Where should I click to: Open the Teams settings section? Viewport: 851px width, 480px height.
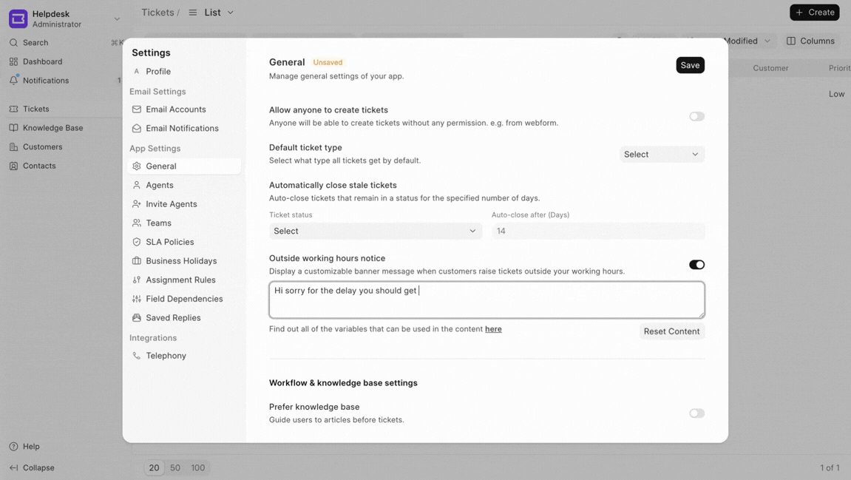click(x=158, y=223)
